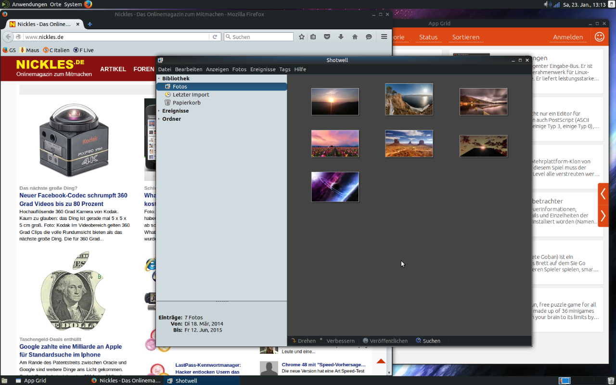Click the Fotos library icon
This screenshot has height=385, width=616.
pyautogui.click(x=167, y=87)
